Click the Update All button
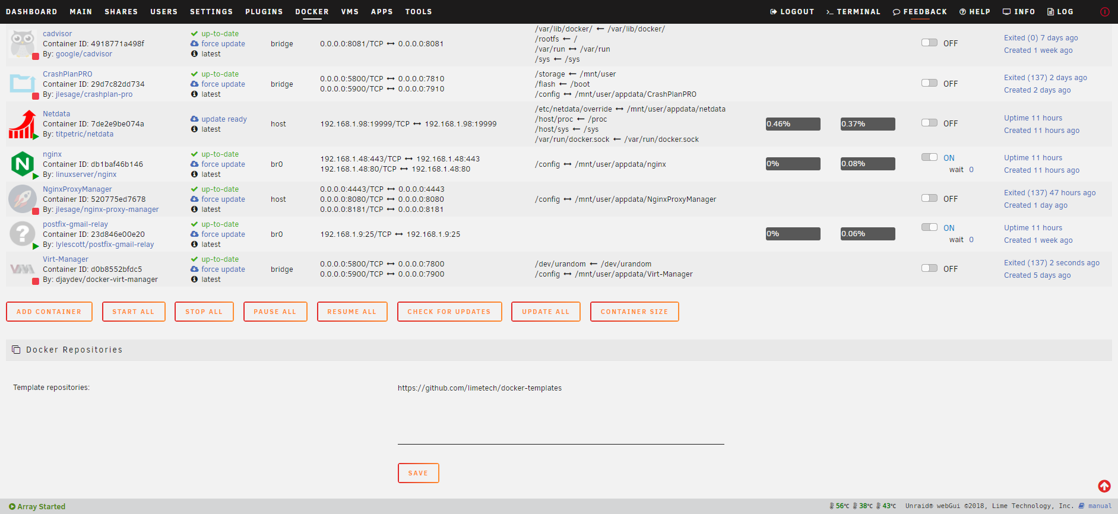The width and height of the screenshot is (1118, 514). point(546,312)
